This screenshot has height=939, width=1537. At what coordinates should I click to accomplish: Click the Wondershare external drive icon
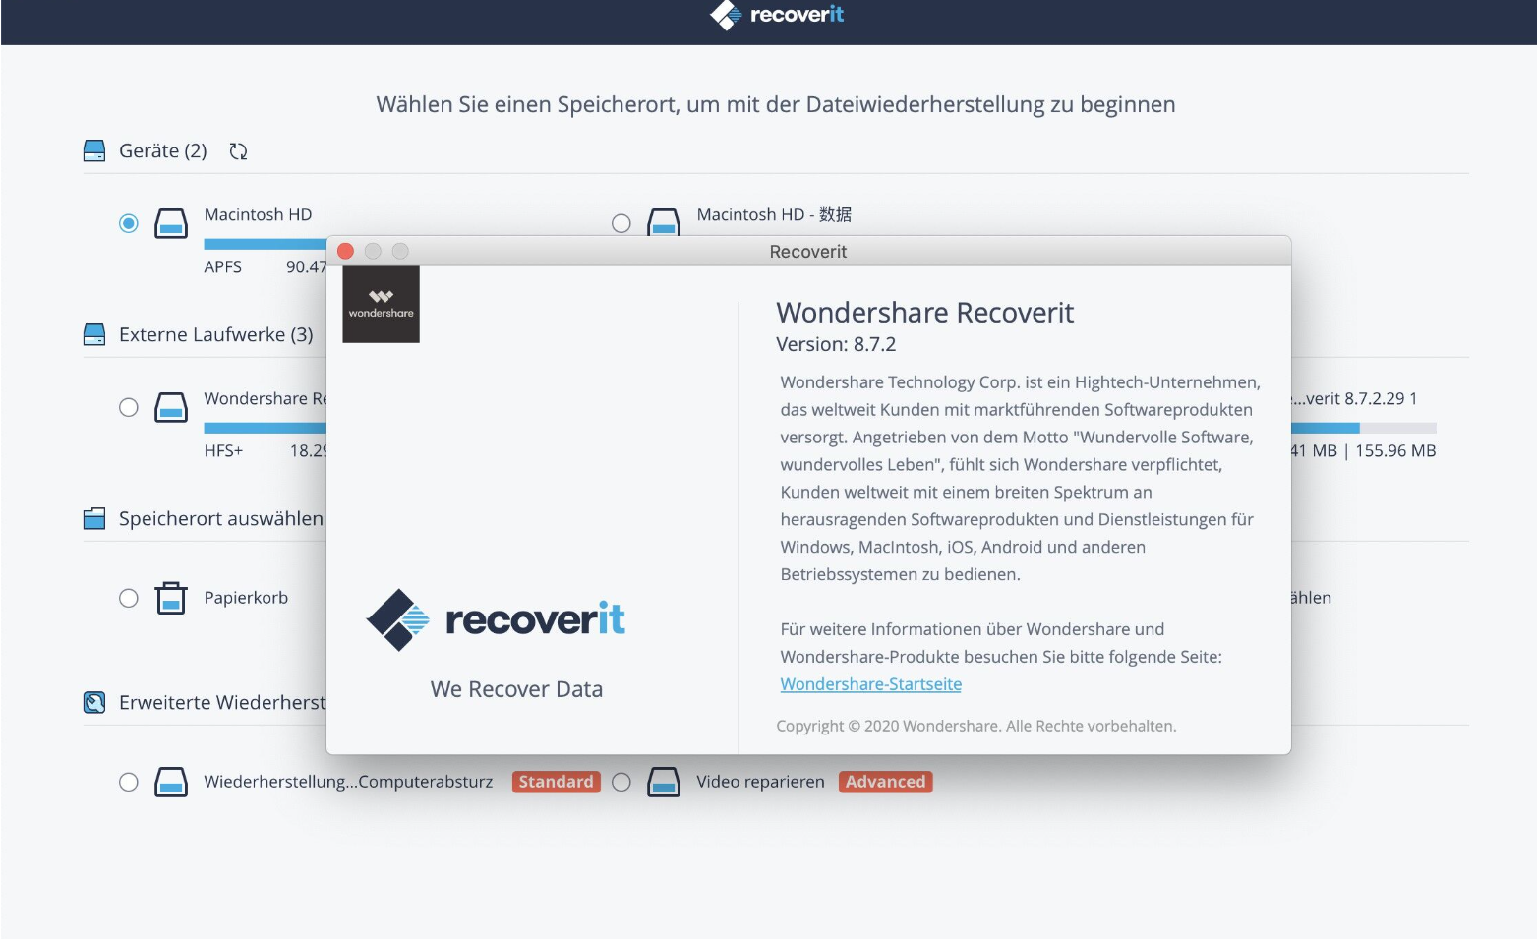click(x=171, y=407)
